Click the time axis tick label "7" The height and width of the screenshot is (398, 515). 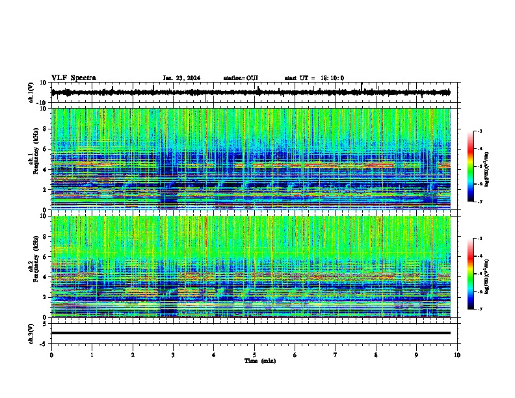(336, 355)
